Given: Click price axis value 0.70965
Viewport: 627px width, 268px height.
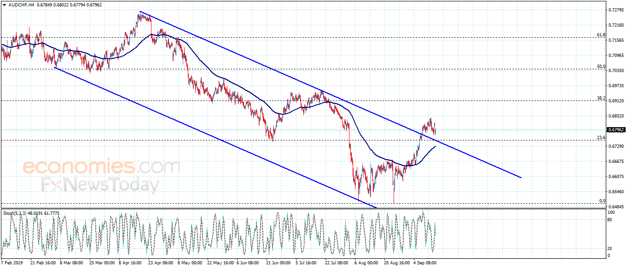Looking at the screenshot, I should pyautogui.click(x=616, y=56).
